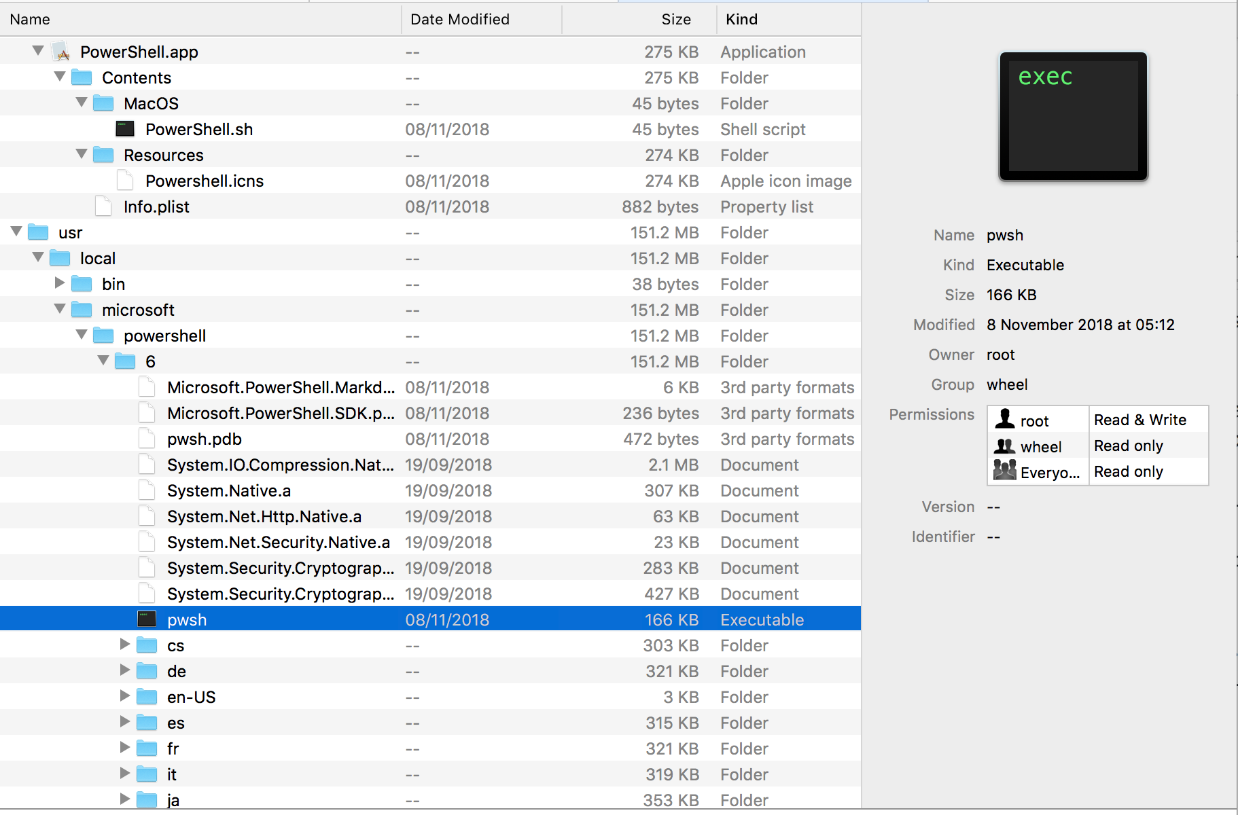Click the bin folder icon
This screenshot has width=1238, height=815.
click(82, 284)
